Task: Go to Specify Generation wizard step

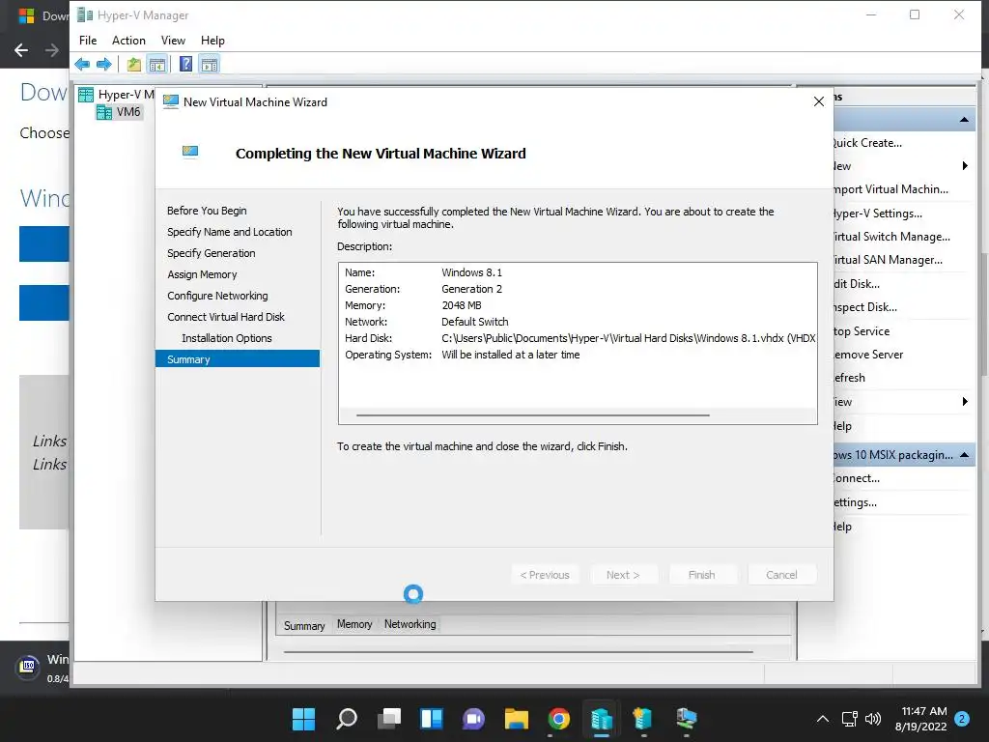Action: 212,253
